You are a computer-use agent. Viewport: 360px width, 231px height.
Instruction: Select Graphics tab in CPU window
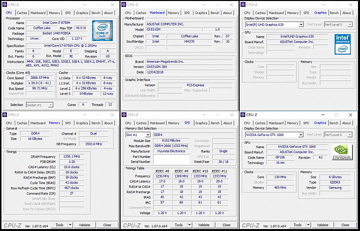[x=82, y=13]
